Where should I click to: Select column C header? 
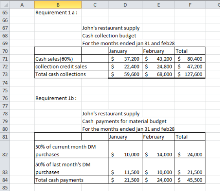pos(95,5)
